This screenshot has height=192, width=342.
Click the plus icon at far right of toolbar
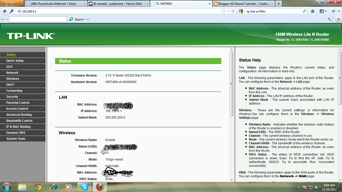click(x=338, y=19)
